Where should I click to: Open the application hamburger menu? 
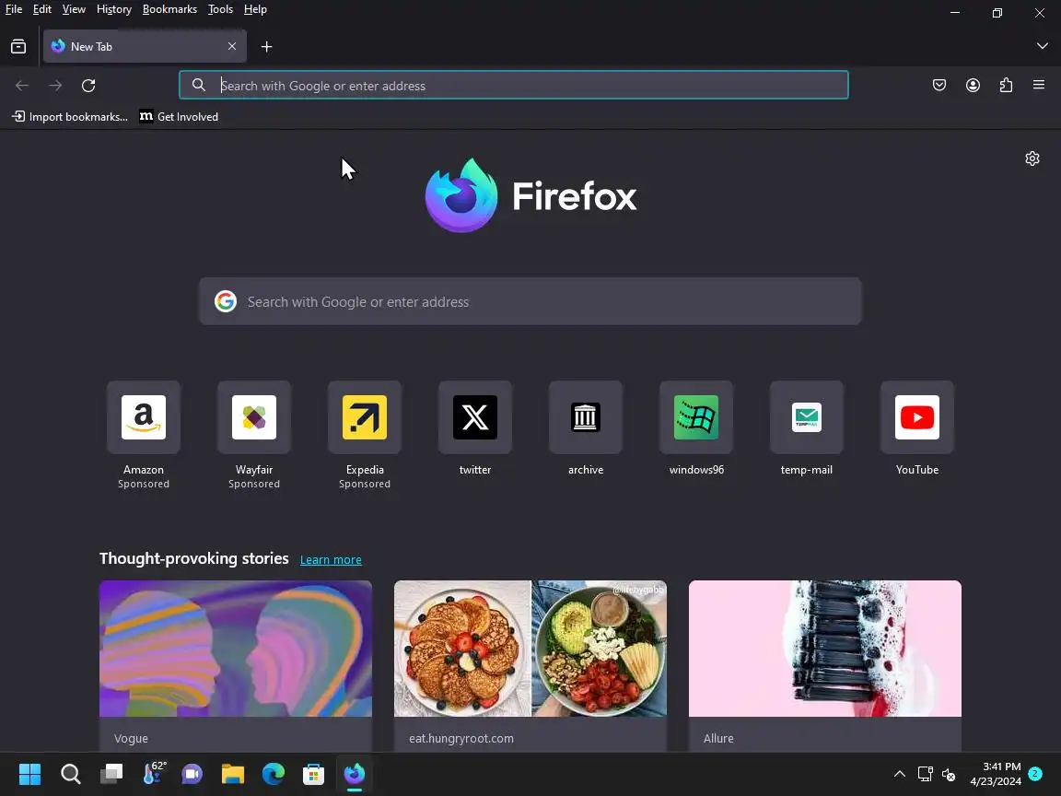tap(1039, 85)
